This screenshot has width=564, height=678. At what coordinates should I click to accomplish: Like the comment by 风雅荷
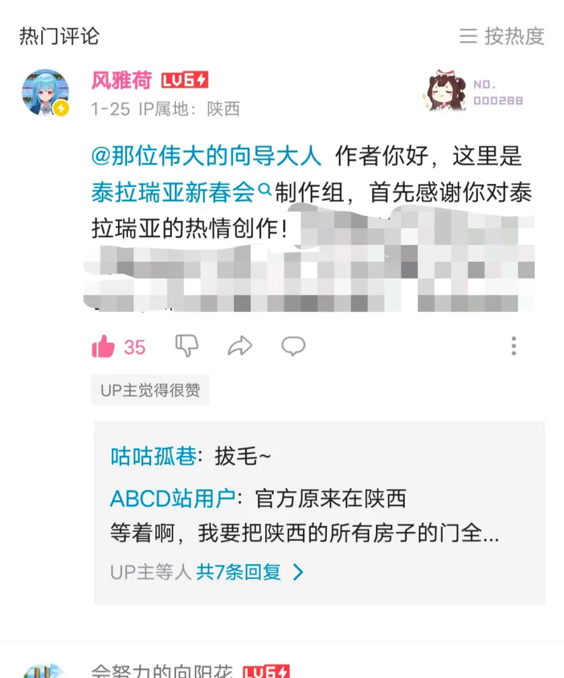click(x=103, y=346)
